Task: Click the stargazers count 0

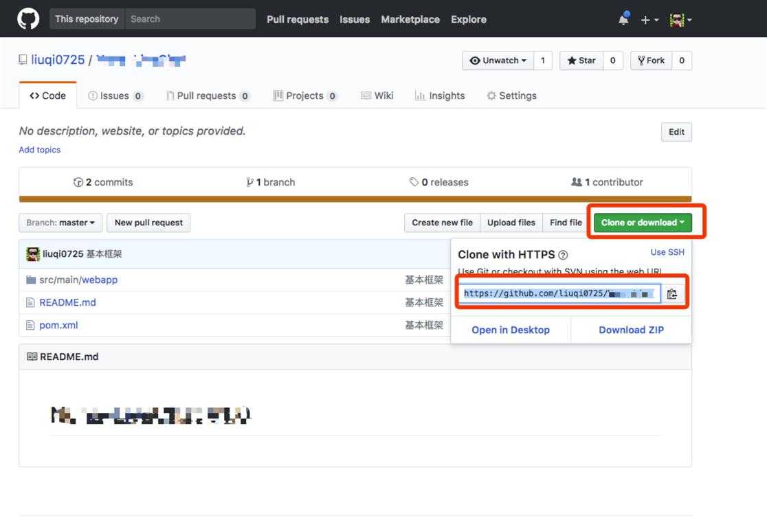Action: pyautogui.click(x=613, y=60)
